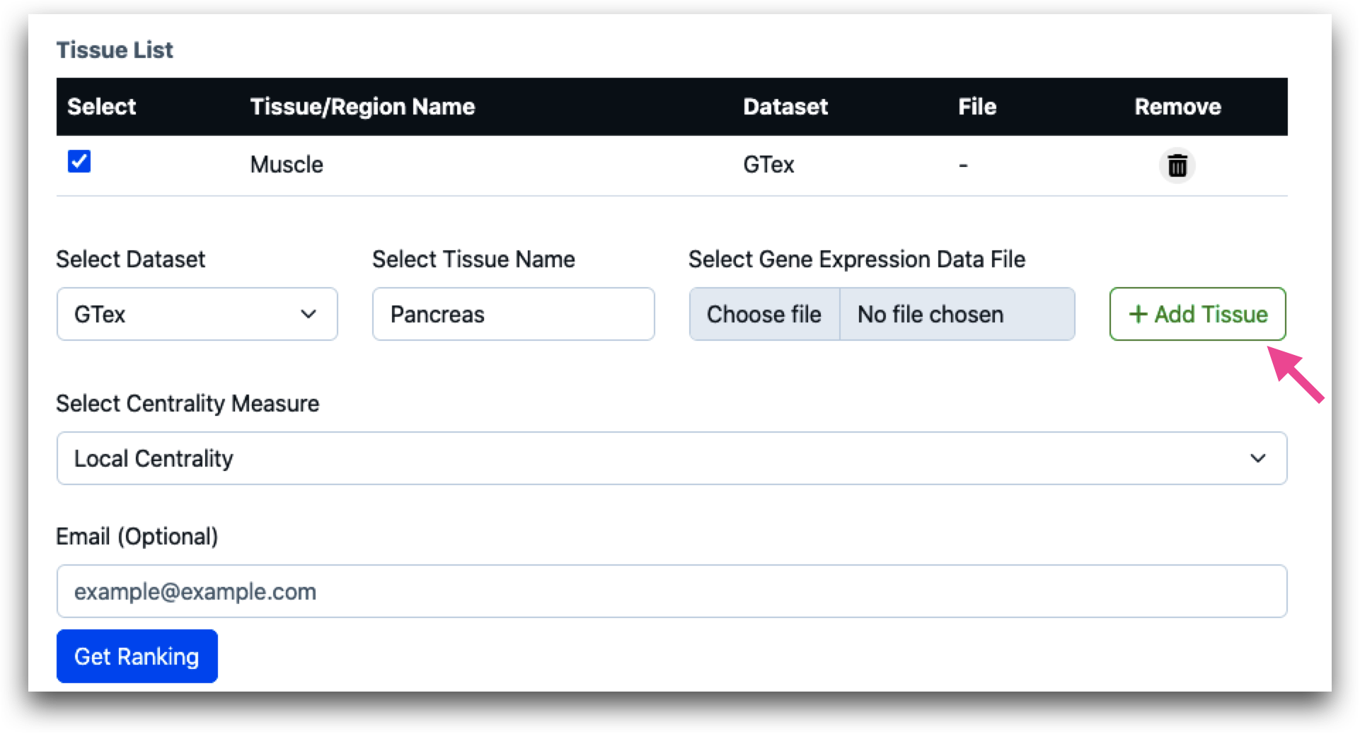Viewport: 1360px width, 734px height.
Task: Click the File column header
Action: pos(977,107)
